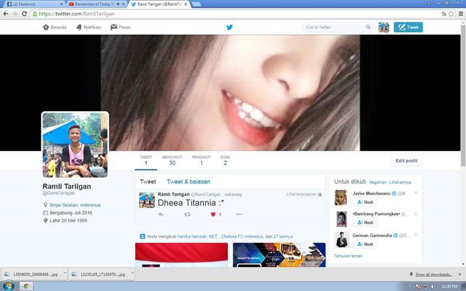Viewport: 466px width, 291px height.
Task: Open a new browser tab
Action: tap(196, 4)
